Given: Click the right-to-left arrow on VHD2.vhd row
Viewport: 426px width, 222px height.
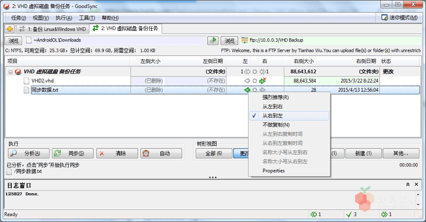Looking at the screenshot, I should 247,81.
